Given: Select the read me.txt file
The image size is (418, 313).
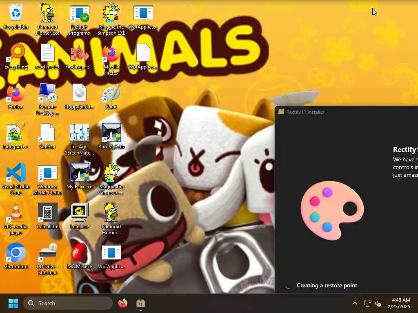Looking at the screenshot, I should (47, 56).
